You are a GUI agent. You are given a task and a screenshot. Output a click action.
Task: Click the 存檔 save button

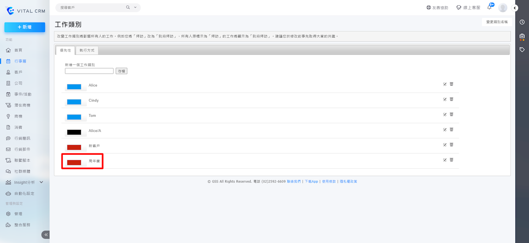(x=121, y=71)
